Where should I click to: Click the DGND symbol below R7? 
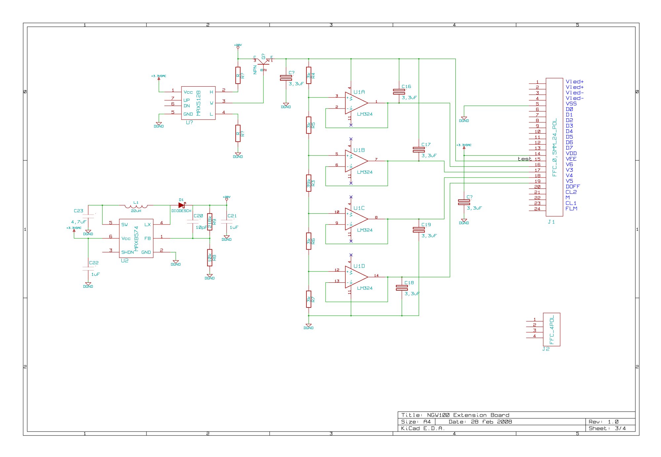pos(309,326)
